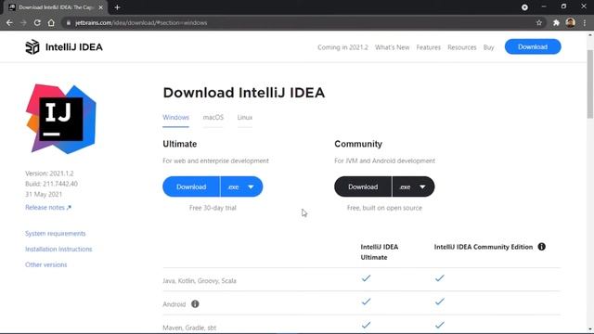Click Ultimate checkmark in Android row

[366, 302]
